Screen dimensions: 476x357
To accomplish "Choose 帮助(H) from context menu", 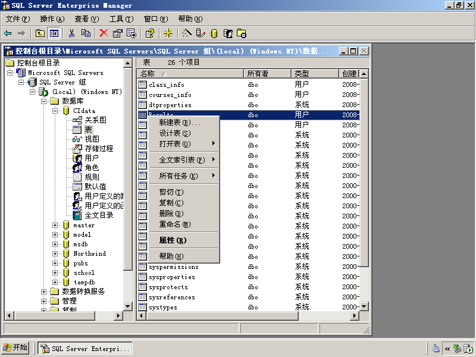I will (184, 256).
